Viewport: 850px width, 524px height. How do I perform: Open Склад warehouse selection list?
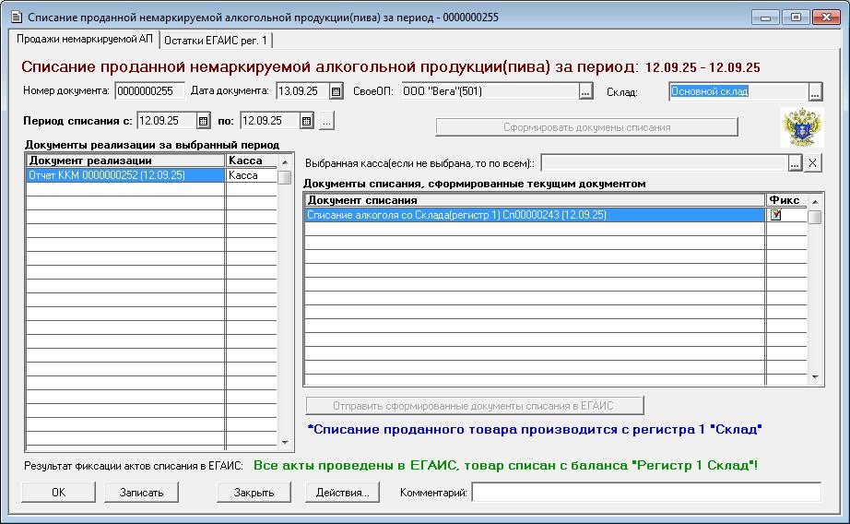point(814,91)
